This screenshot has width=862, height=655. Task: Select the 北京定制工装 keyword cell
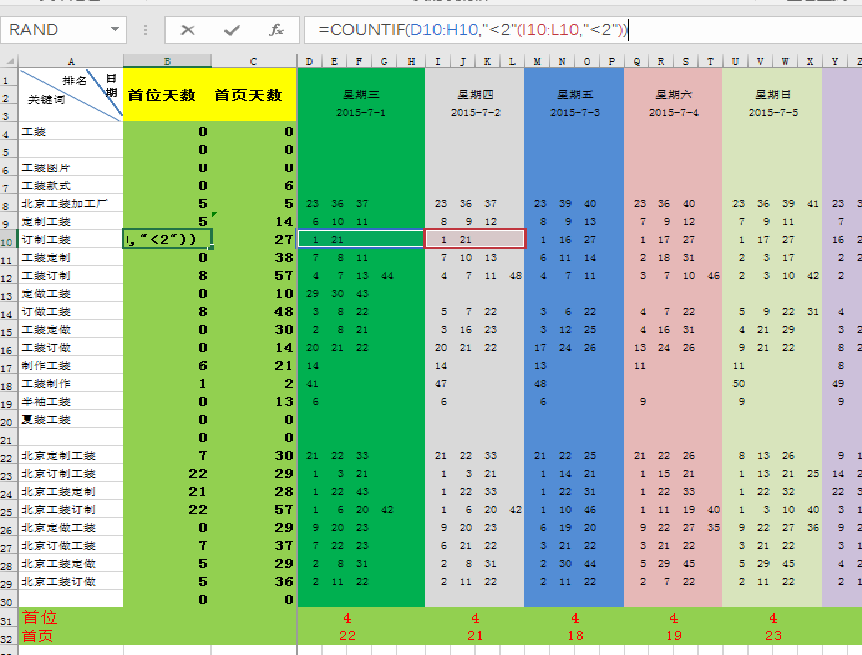click(x=59, y=456)
